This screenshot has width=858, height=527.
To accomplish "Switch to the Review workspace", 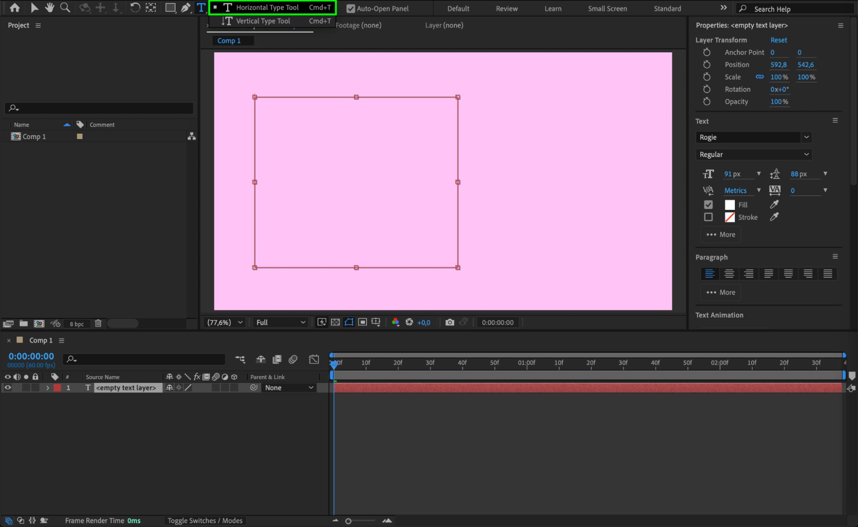I will 506,9.
